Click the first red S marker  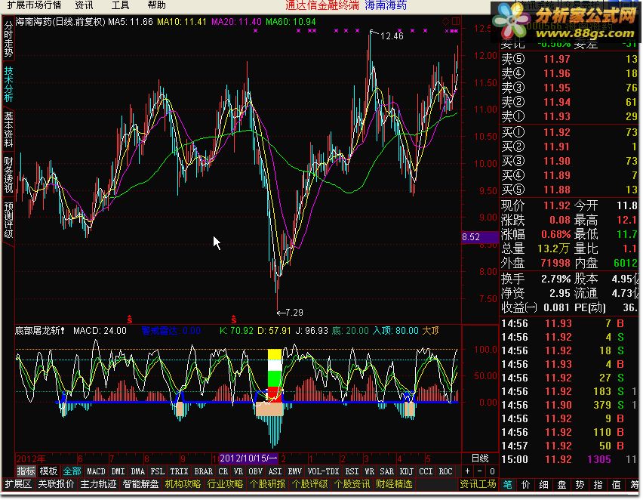tap(130, 319)
